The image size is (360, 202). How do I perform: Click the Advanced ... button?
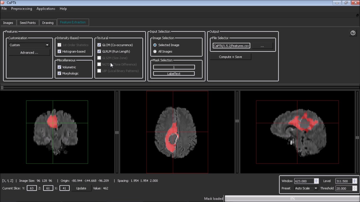tap(29, 52)
